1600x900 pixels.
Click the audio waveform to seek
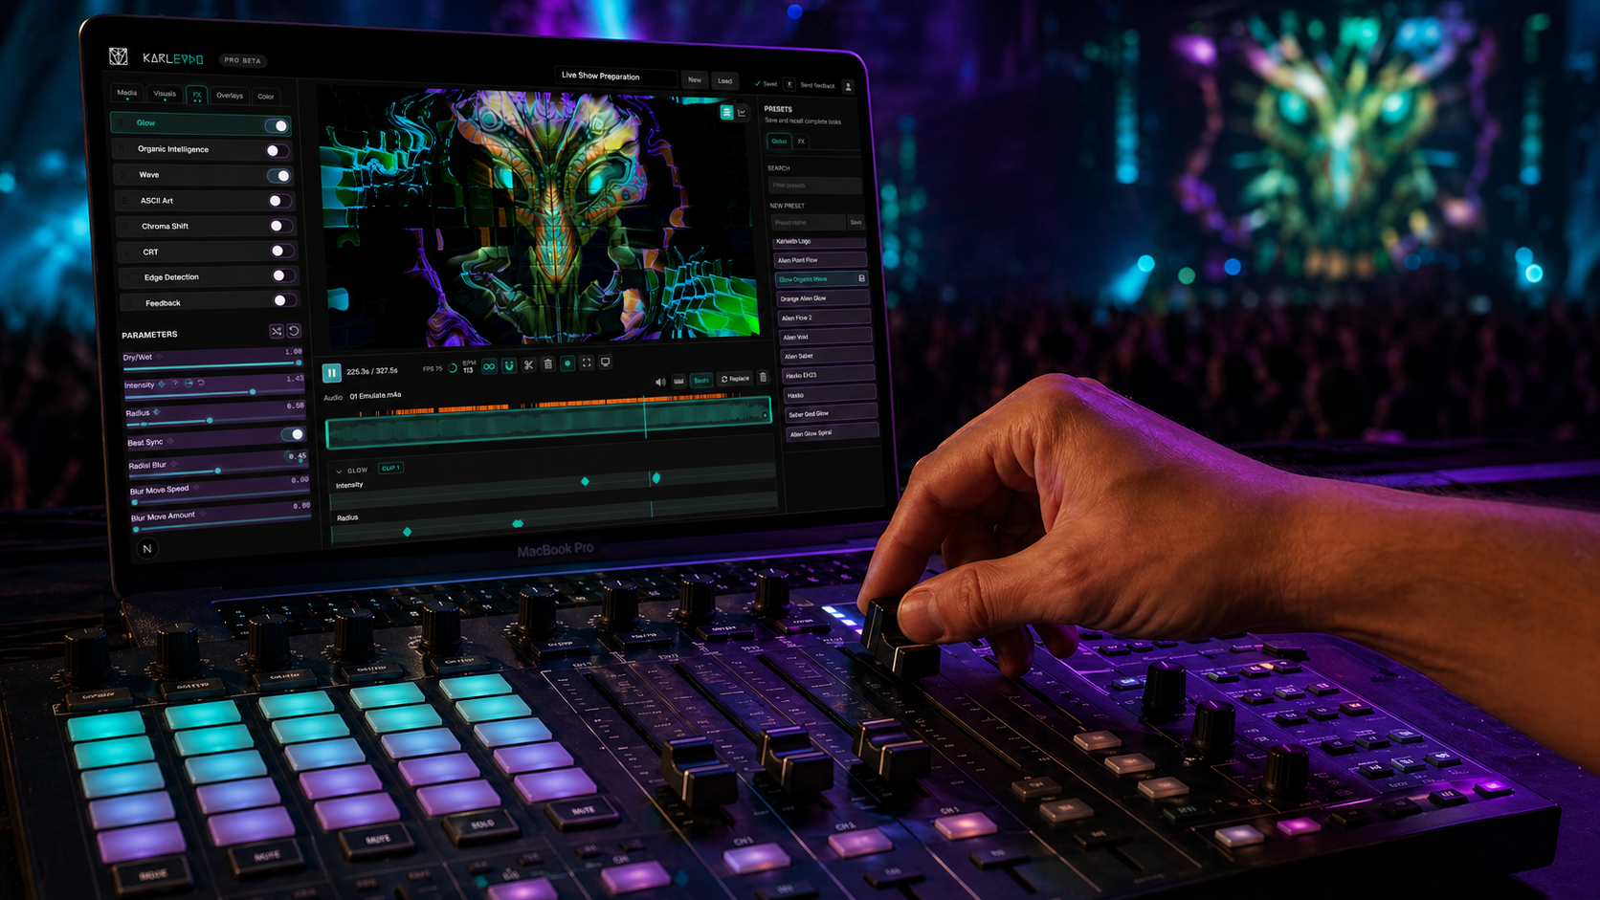[x=548, y=425]
